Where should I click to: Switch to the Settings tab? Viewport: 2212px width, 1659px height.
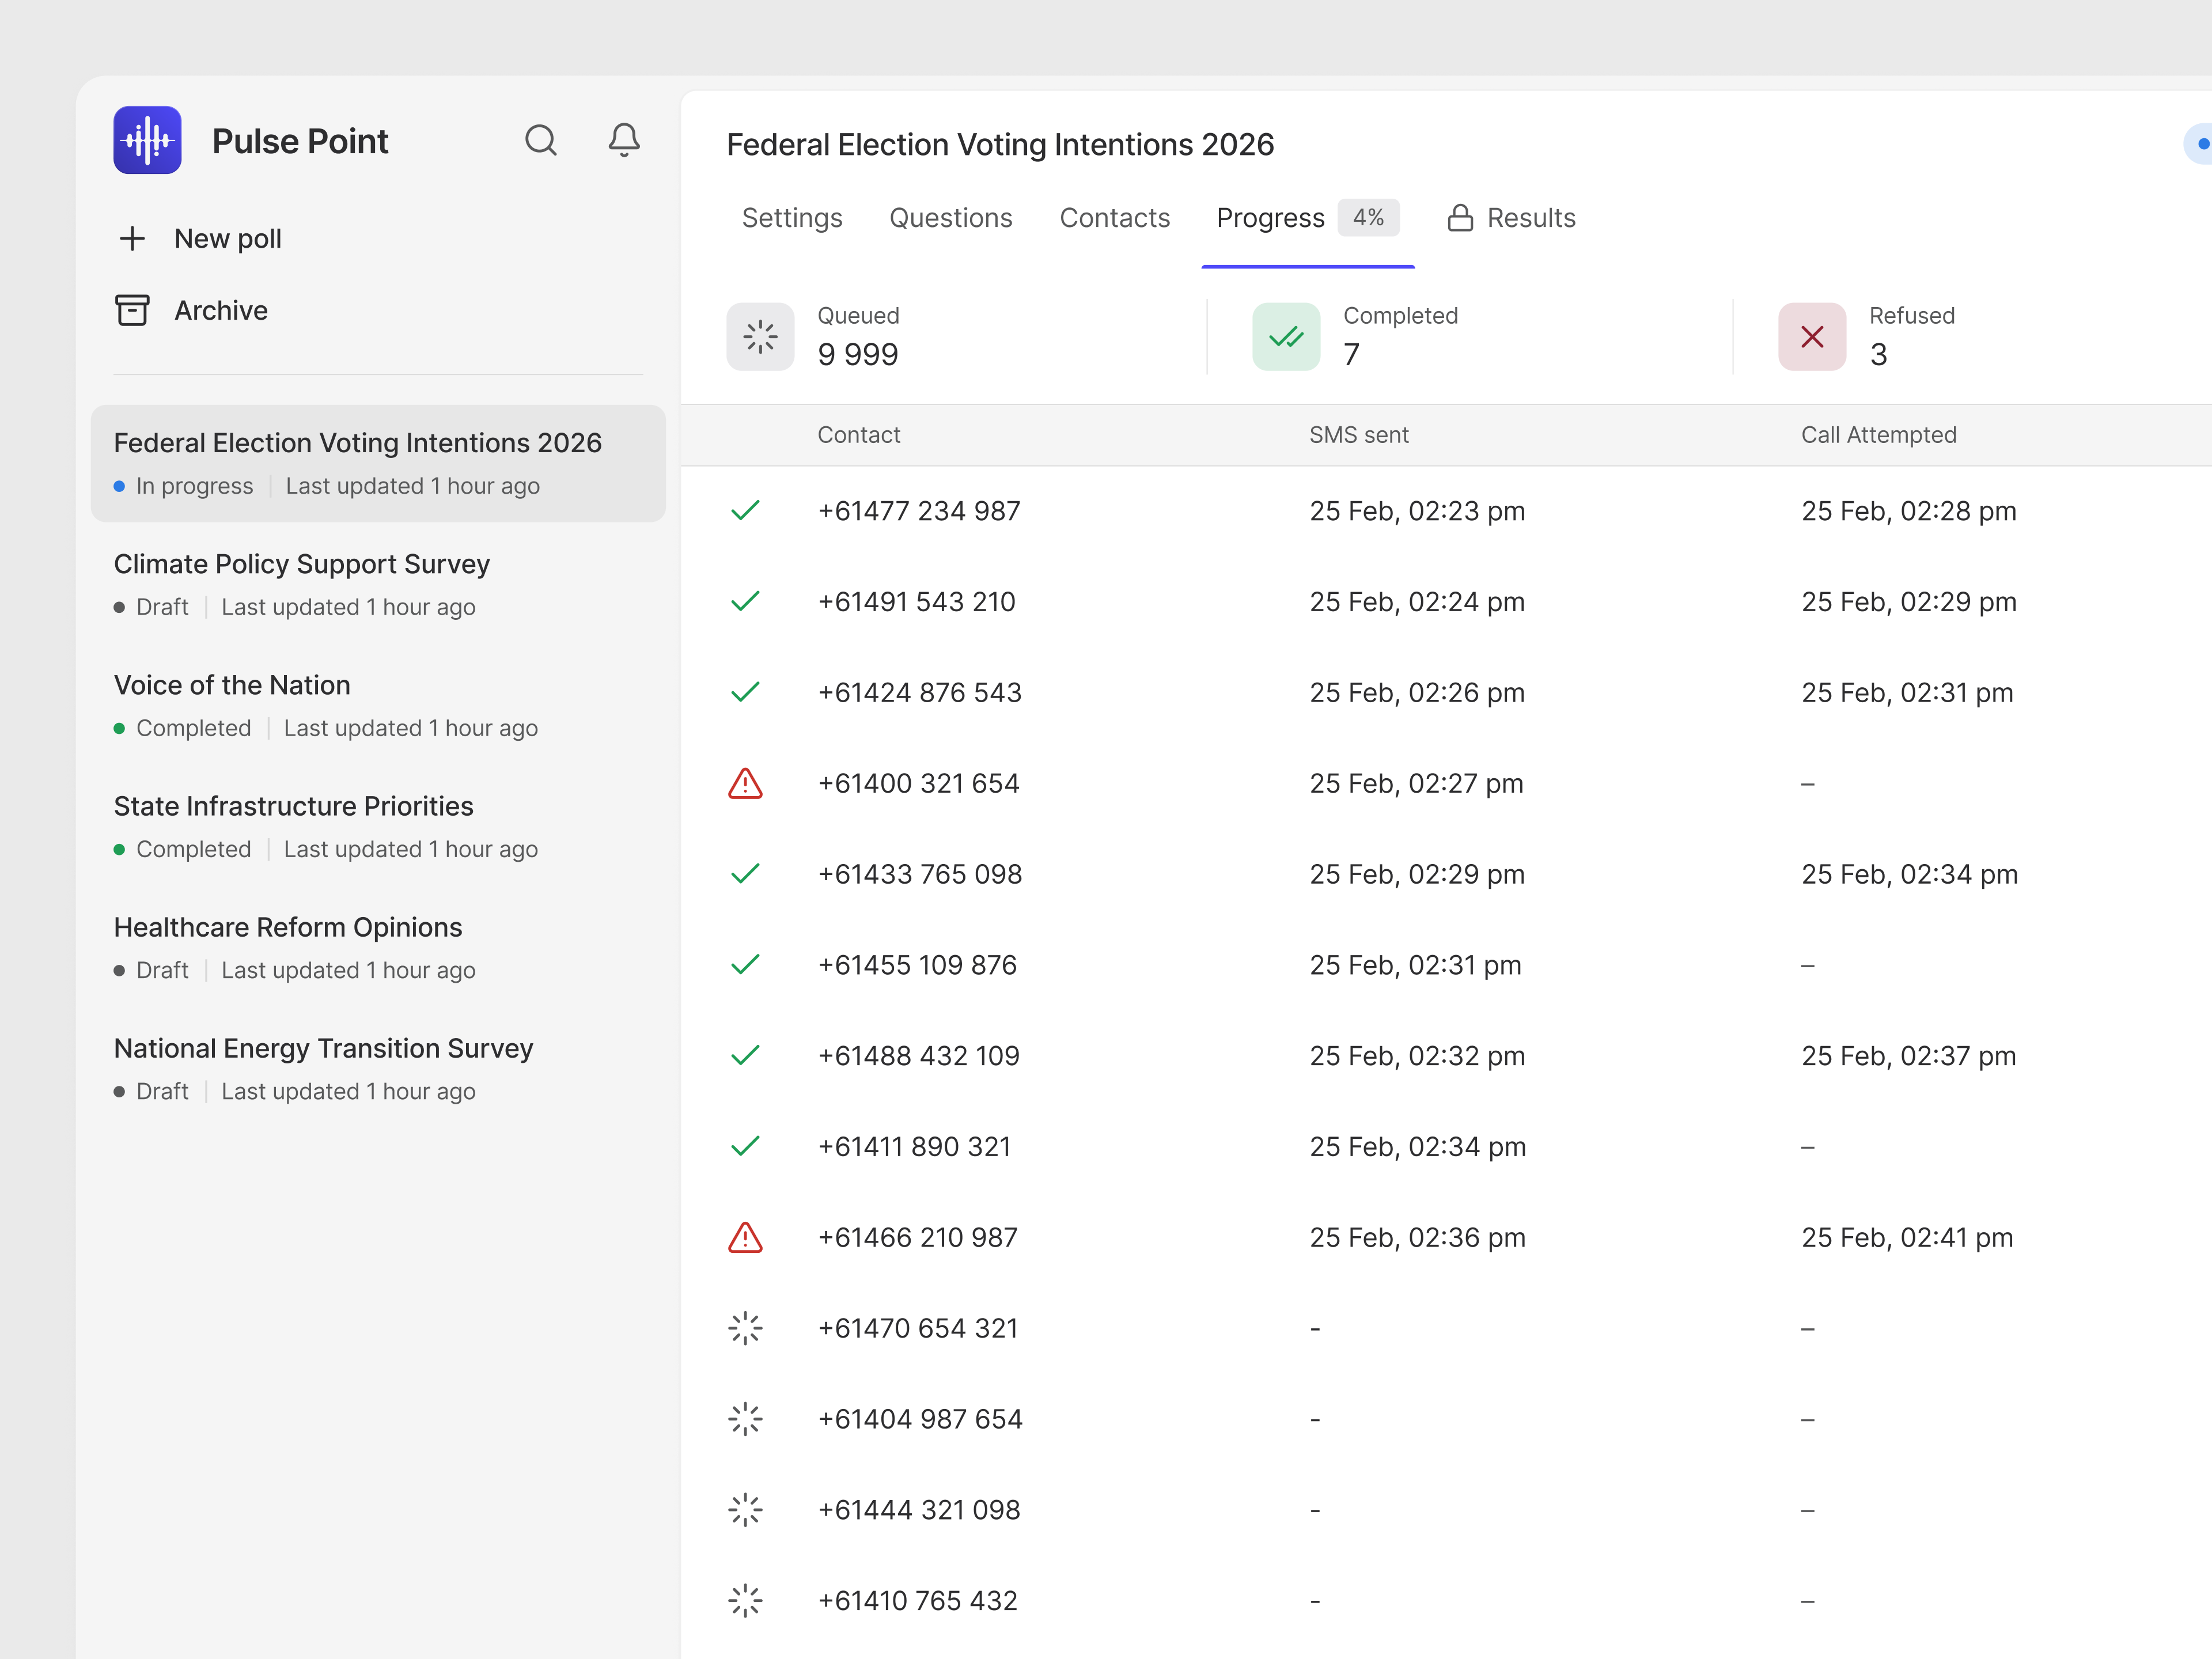792,218
